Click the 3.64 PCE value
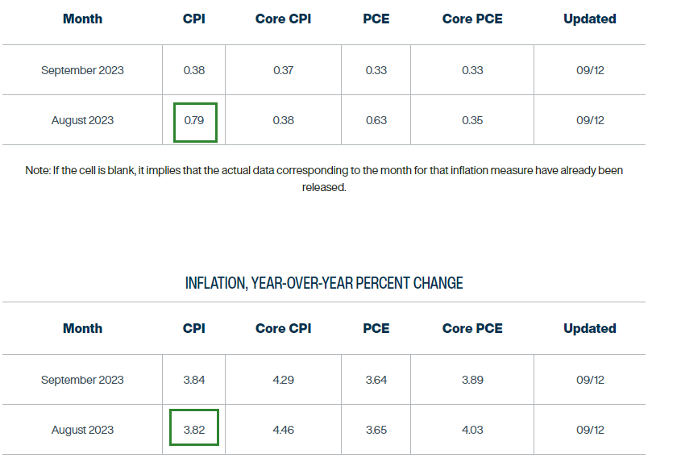The width and height of the screenshot is (677, 458). pyautogui.click(x=376, y=380)
